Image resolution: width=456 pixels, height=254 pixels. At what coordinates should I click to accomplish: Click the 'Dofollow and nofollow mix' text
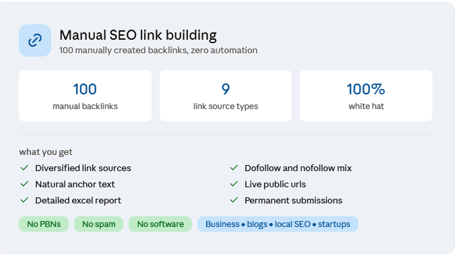(x=298, y=168)
